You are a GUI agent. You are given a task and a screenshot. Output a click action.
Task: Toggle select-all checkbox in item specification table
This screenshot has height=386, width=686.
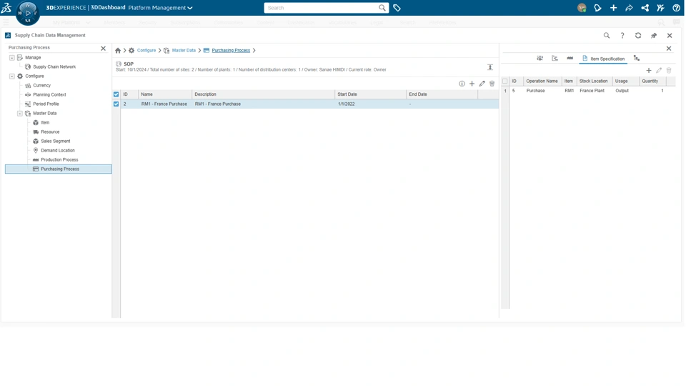coord(505,81)
